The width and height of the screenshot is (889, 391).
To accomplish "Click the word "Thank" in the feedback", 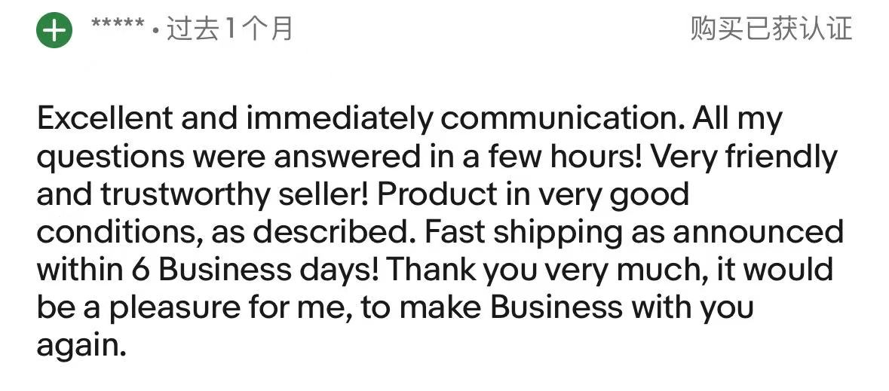I will click(427, 270).
